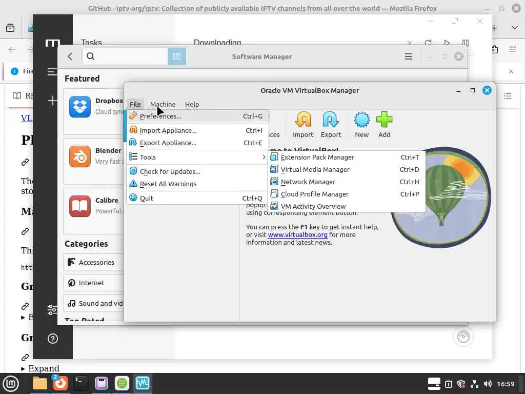Open Preferences from the File menu
The height and width of the screenshot is (394, 525).
pos(197,116)
